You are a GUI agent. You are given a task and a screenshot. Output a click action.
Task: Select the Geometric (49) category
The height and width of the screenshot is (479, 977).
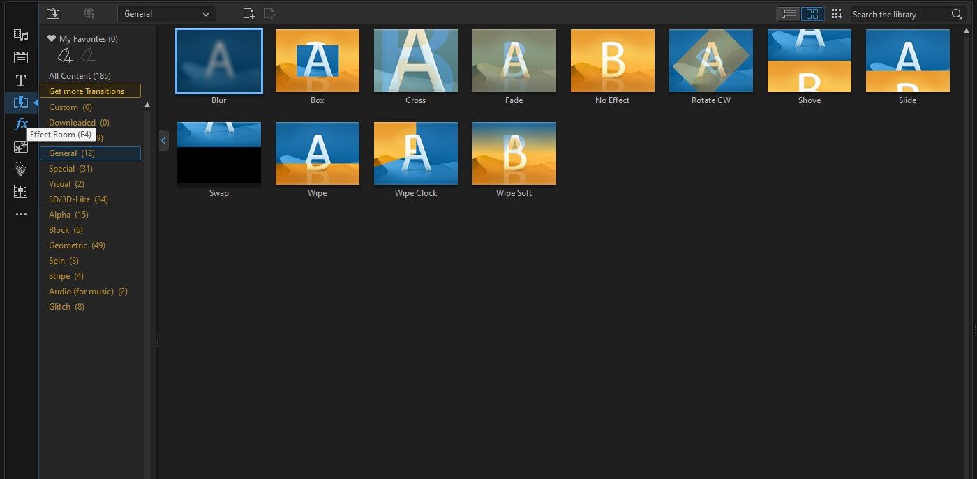point(77,245)
